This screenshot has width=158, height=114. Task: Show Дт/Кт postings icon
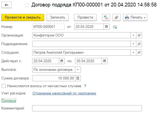pos(106,17)
